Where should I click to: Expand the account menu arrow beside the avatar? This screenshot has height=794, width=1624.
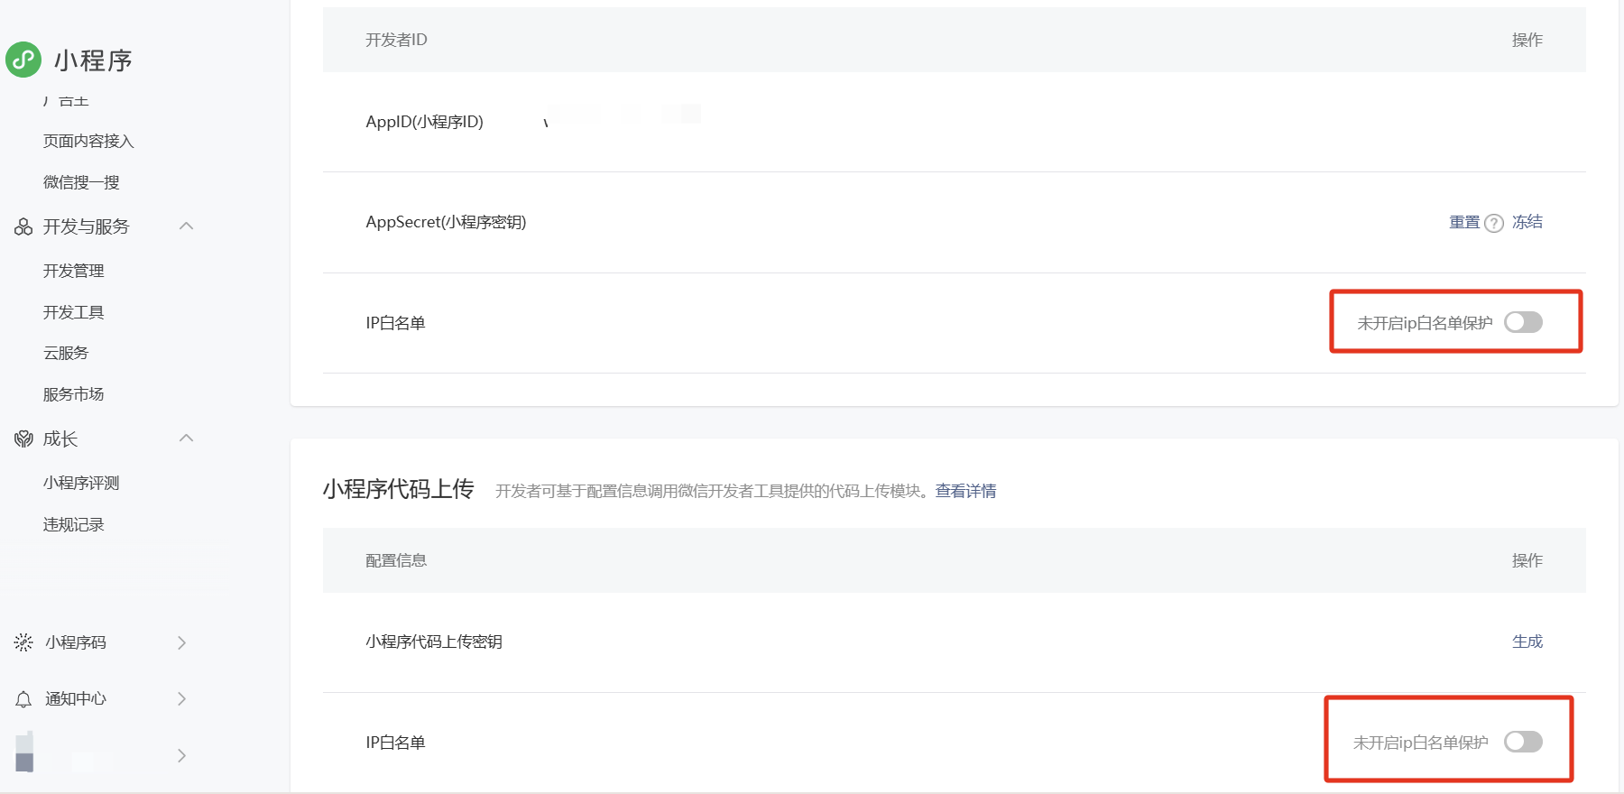coord(181,755)
